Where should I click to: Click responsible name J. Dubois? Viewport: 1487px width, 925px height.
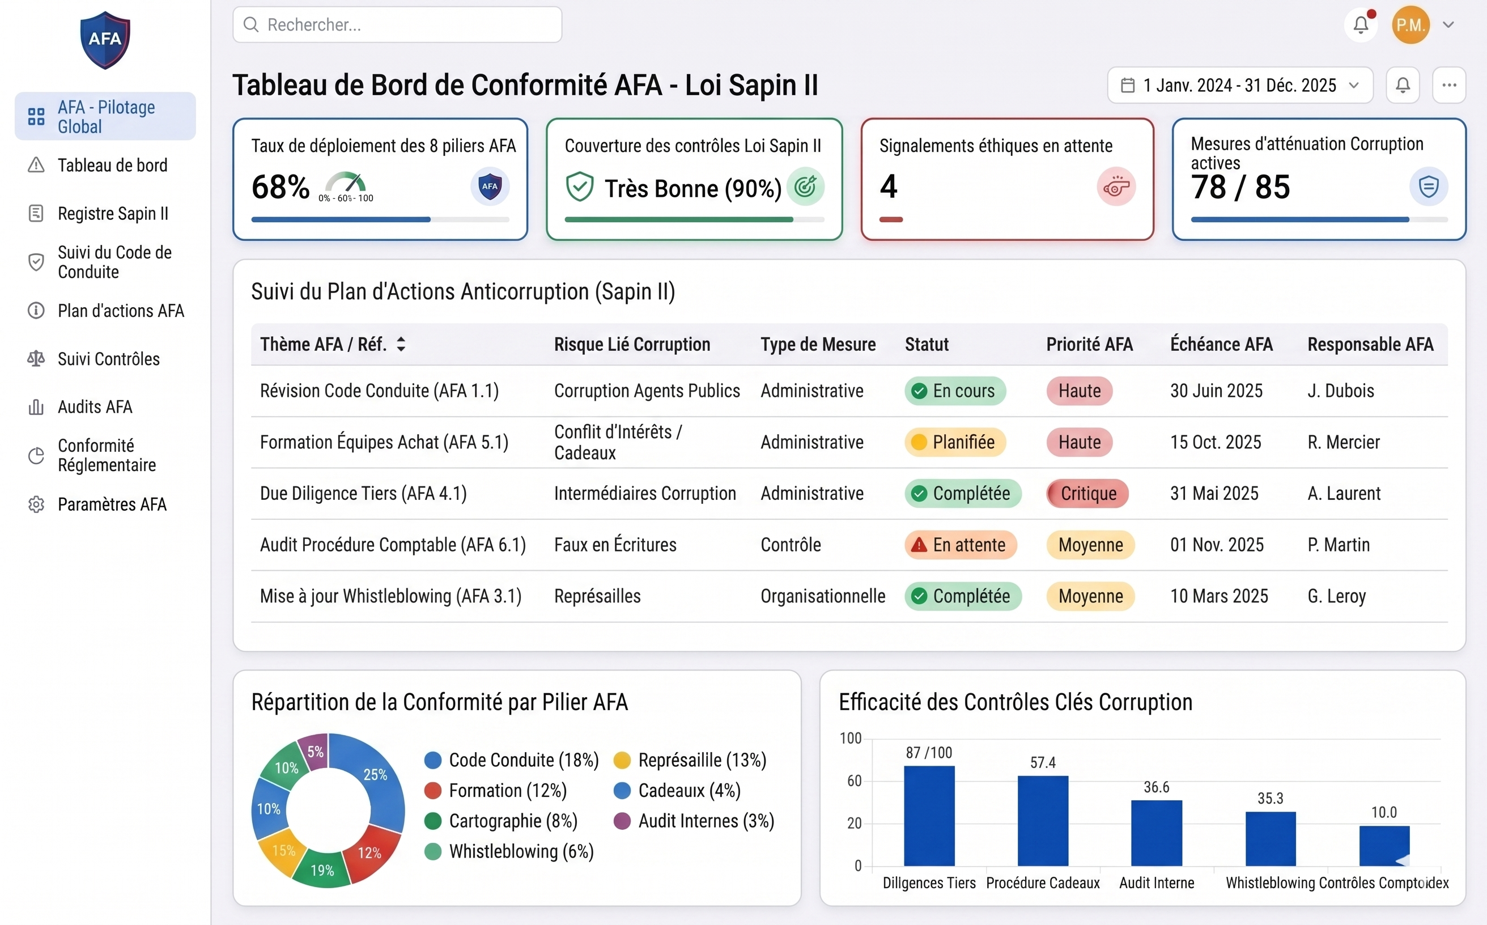coord(1341,391)
